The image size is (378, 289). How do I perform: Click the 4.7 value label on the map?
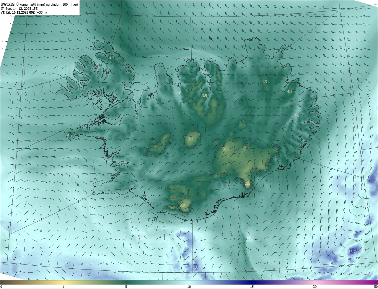click(112, 58)
